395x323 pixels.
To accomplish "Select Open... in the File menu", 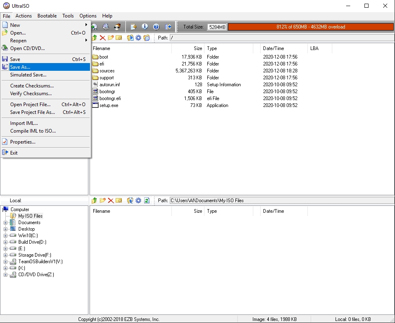I will tap(46, 33).
